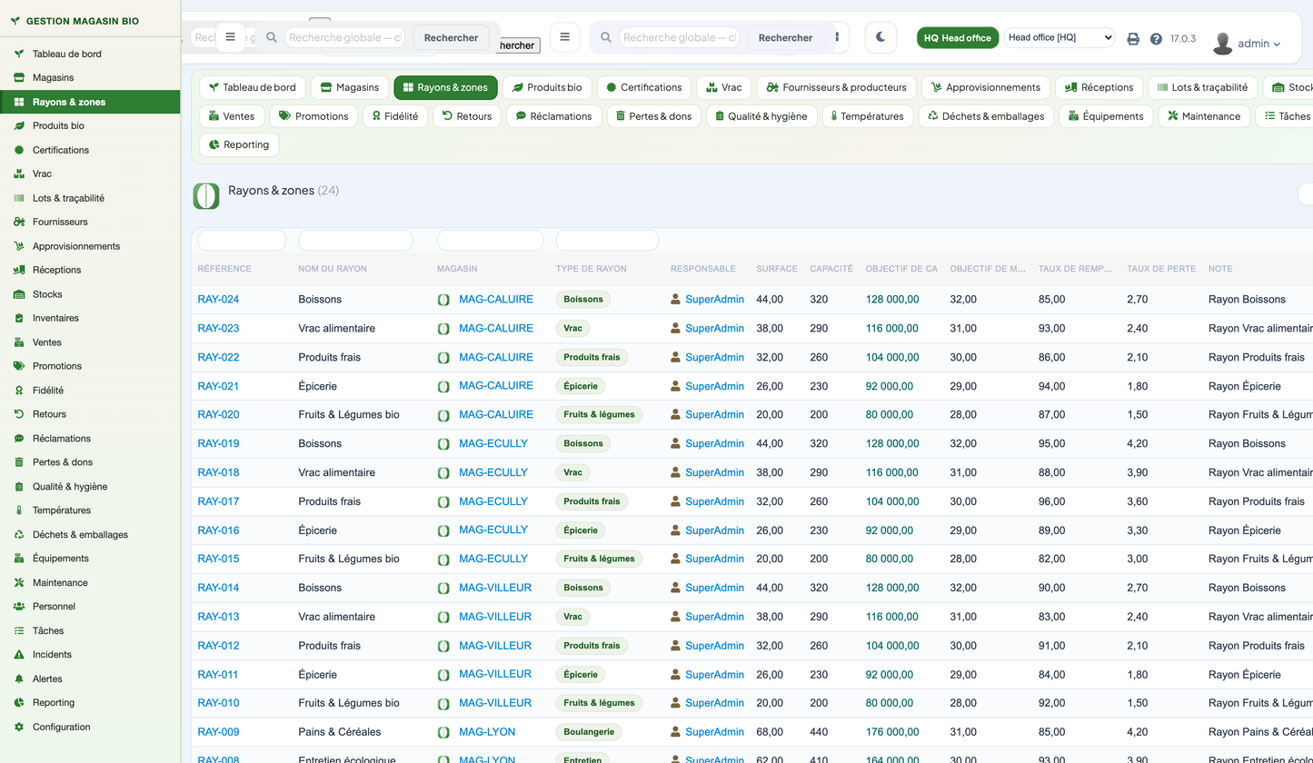Open the Reporting top navigation pill
Image resolution: width=1313 pixels, height=763 pixels.
tap(239, 144)
